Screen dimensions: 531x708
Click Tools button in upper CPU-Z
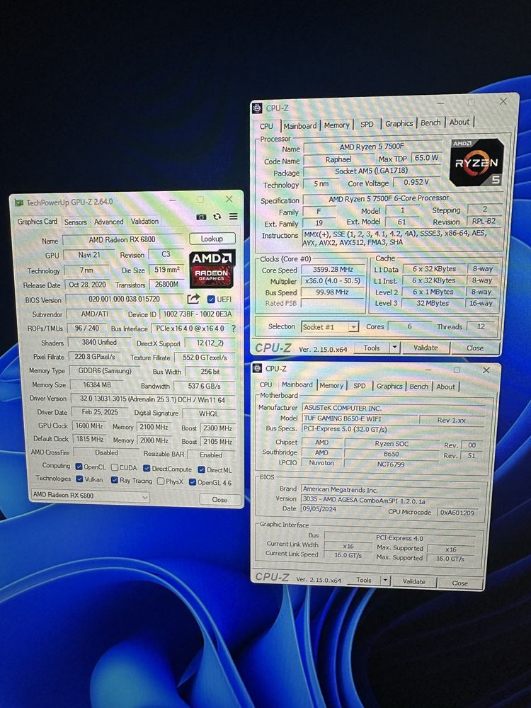372,348
